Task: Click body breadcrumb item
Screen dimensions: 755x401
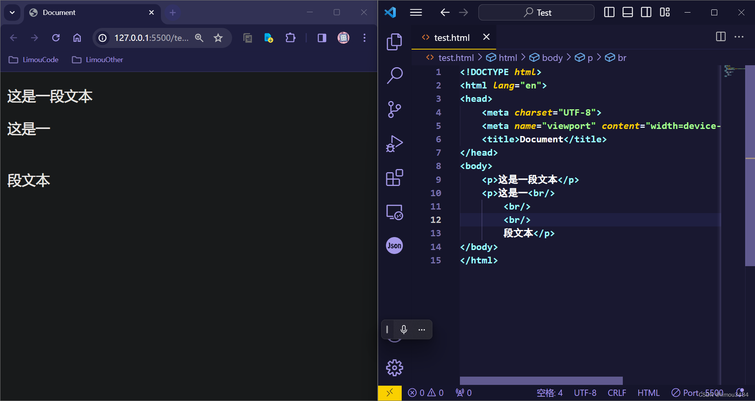Action: coord(546,58)
